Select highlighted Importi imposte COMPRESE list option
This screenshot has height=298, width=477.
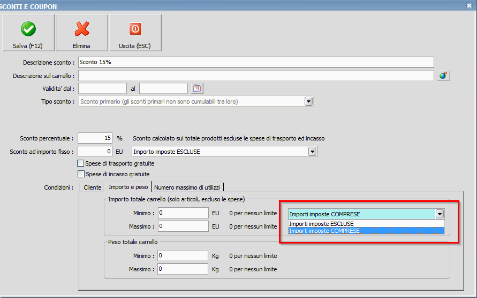[366, 231]
